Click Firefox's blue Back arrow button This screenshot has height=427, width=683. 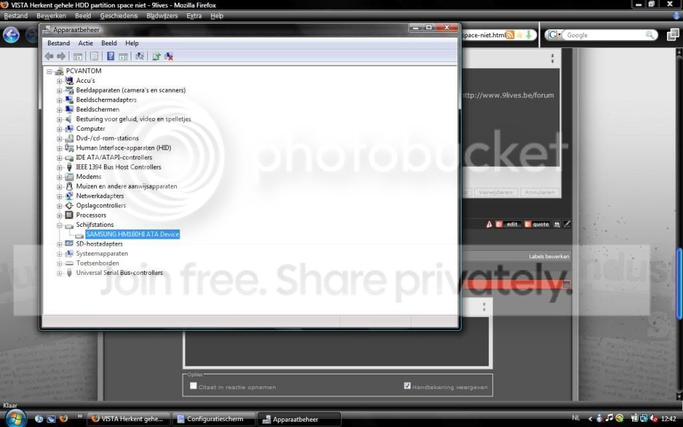tap(11, 35)
